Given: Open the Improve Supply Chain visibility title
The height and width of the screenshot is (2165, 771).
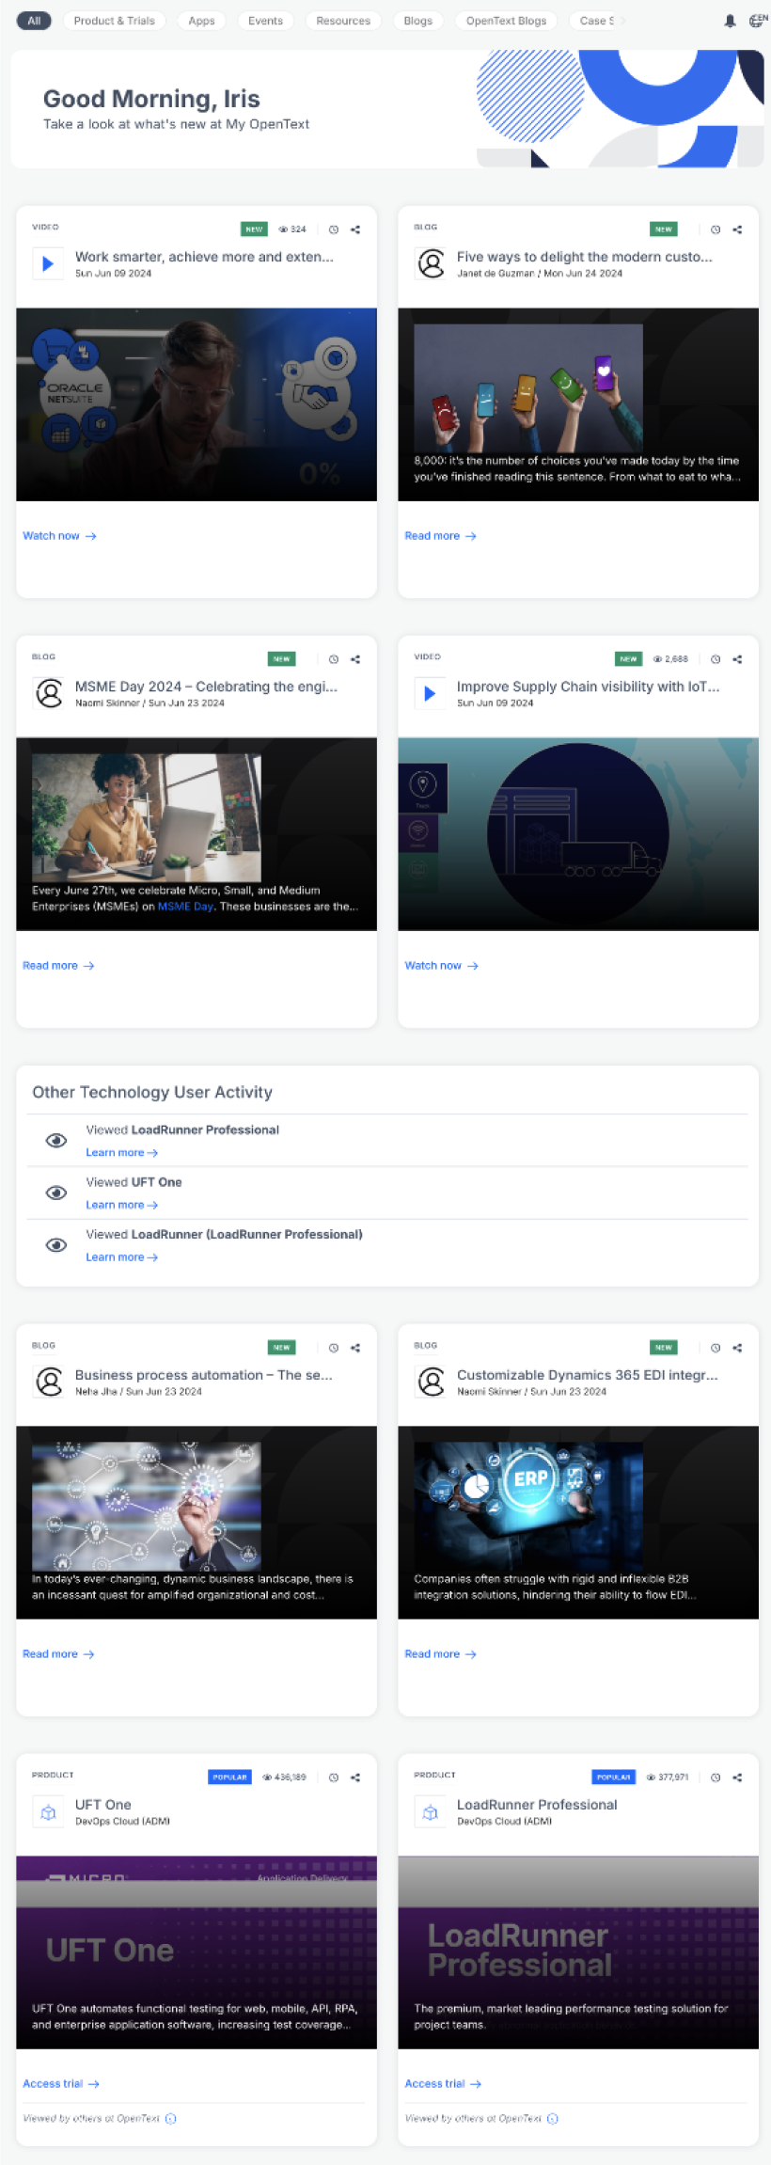Looking at the screenshot, I should pyautogui.click(x=589, y=687).
